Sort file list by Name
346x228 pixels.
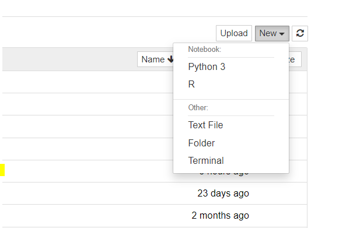156,59
